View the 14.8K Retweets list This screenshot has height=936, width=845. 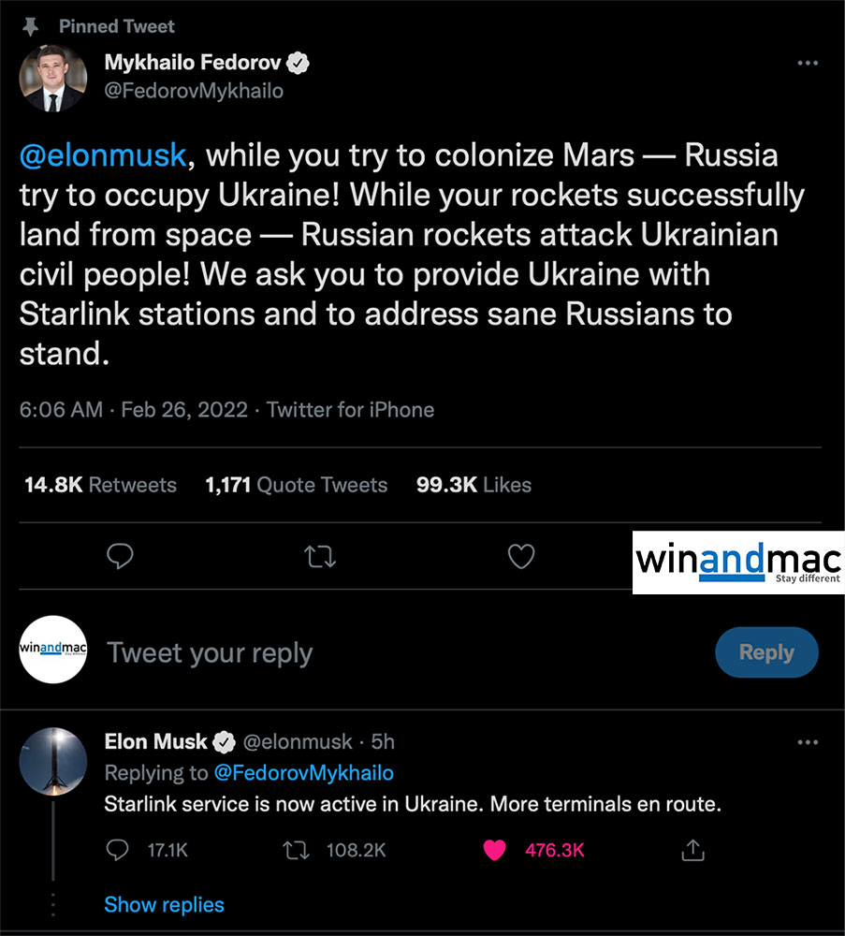[x=98, y=485]
